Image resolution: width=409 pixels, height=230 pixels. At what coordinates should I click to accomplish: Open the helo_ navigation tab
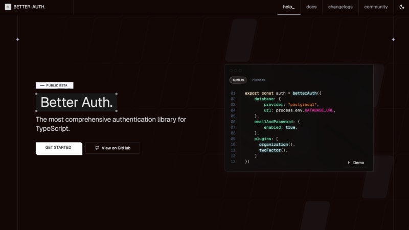[289, 7]
